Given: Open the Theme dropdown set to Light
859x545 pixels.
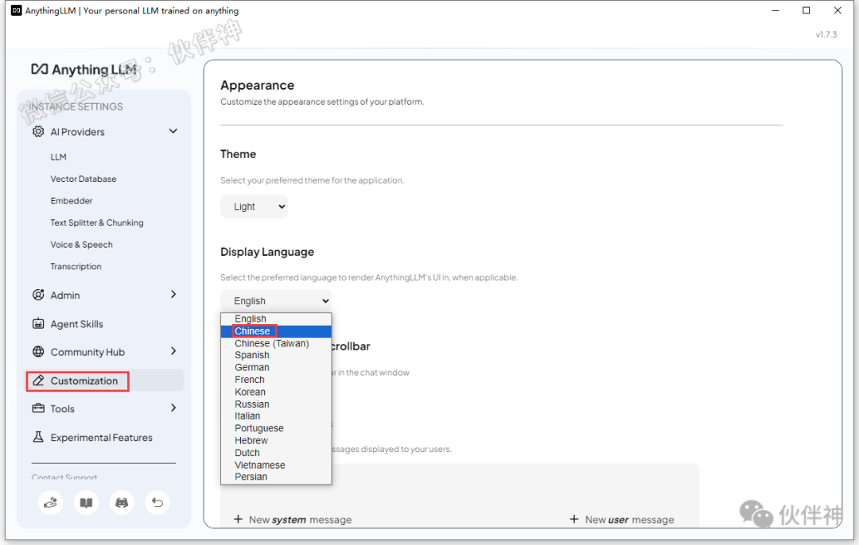Looking at the screenshot, I should 255,207.
